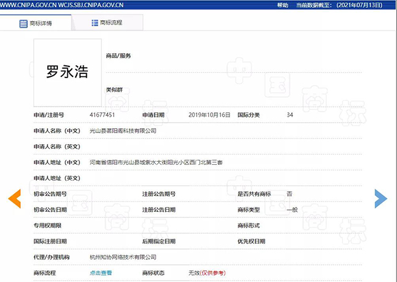Screen dimensions: 397x282
Task: Go to previous record with orange left arrow
Action: (14, 198)
